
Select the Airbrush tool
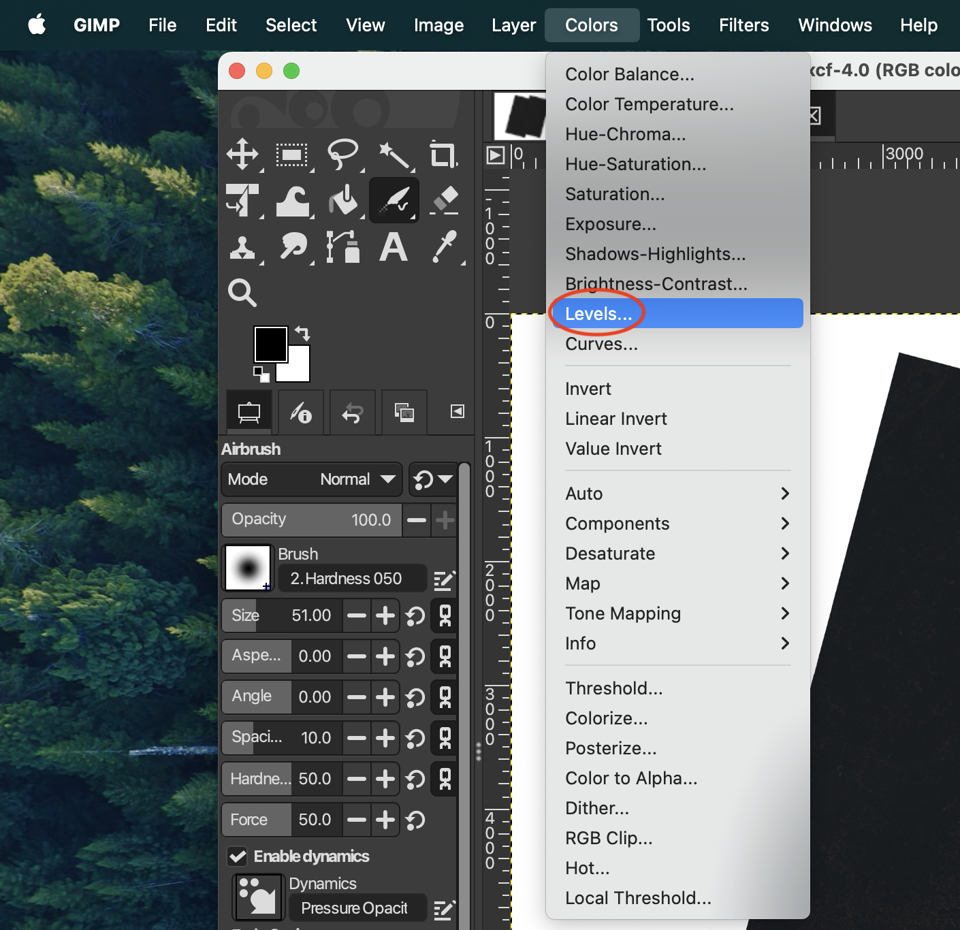click(x=394, y=201)
